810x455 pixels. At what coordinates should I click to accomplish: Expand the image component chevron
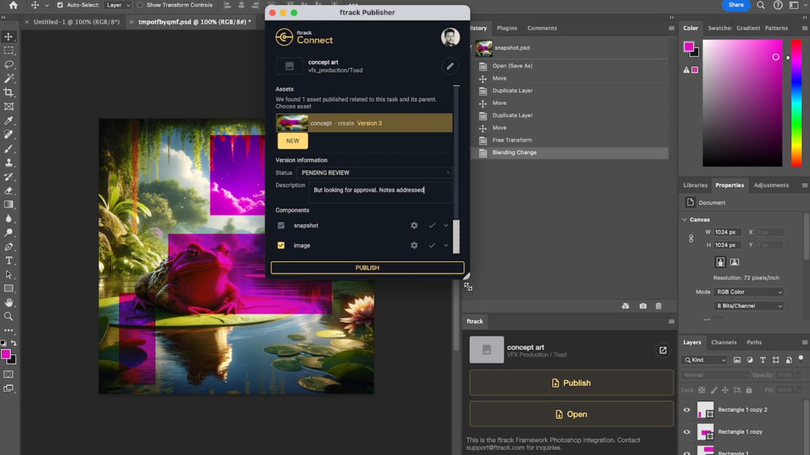point(446,245)
